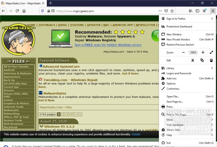Open ANDROID APP nav link

pyautogui.click(x=123, y=25)
